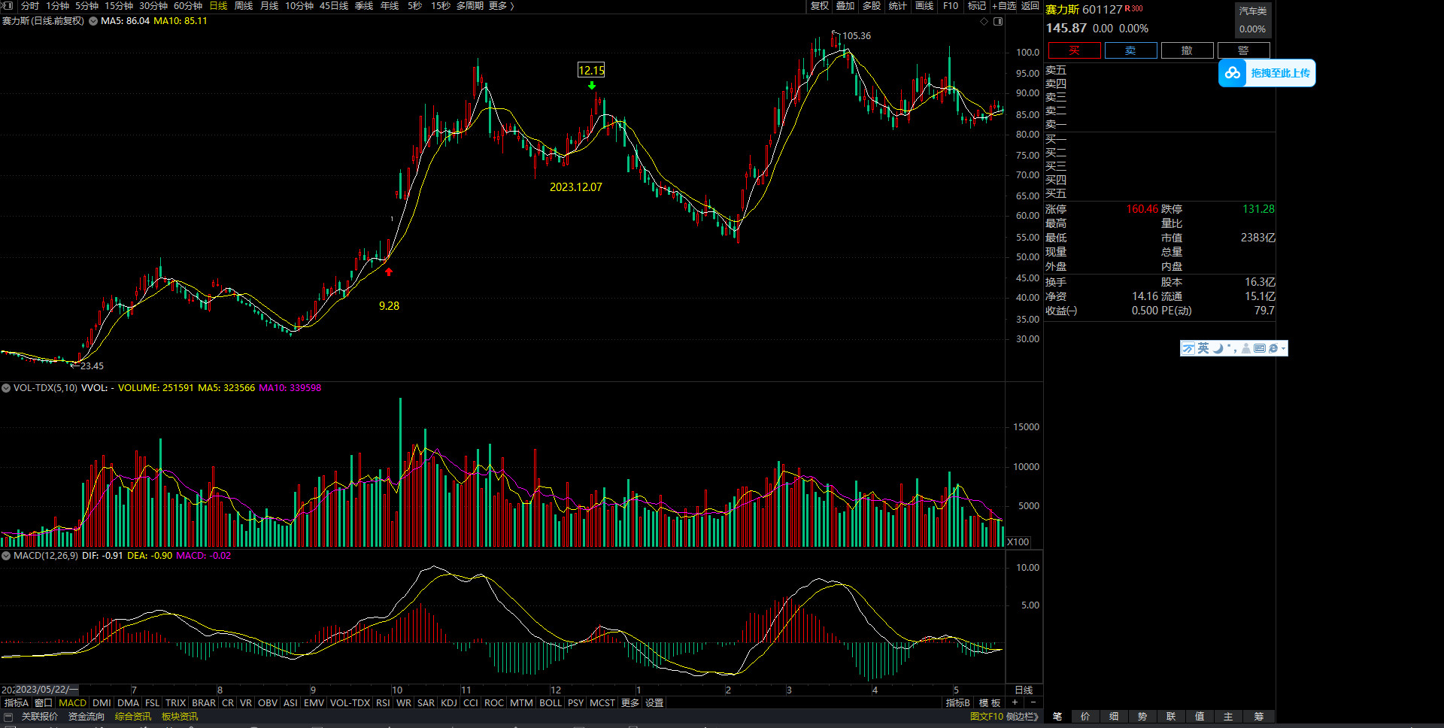Add stock via +自选 button
The height and width of the screenshot is (728, 1444).
tap(1004, 6)
